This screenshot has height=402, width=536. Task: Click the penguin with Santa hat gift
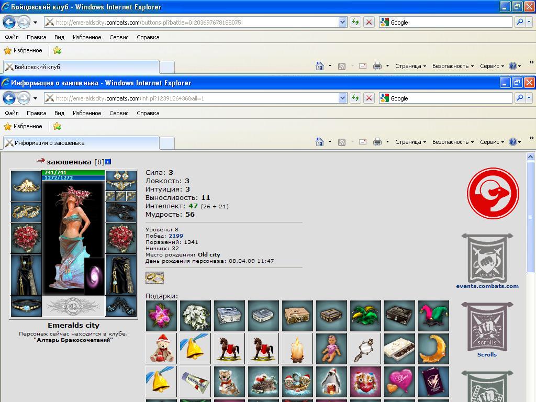click(x=331, y=382)
